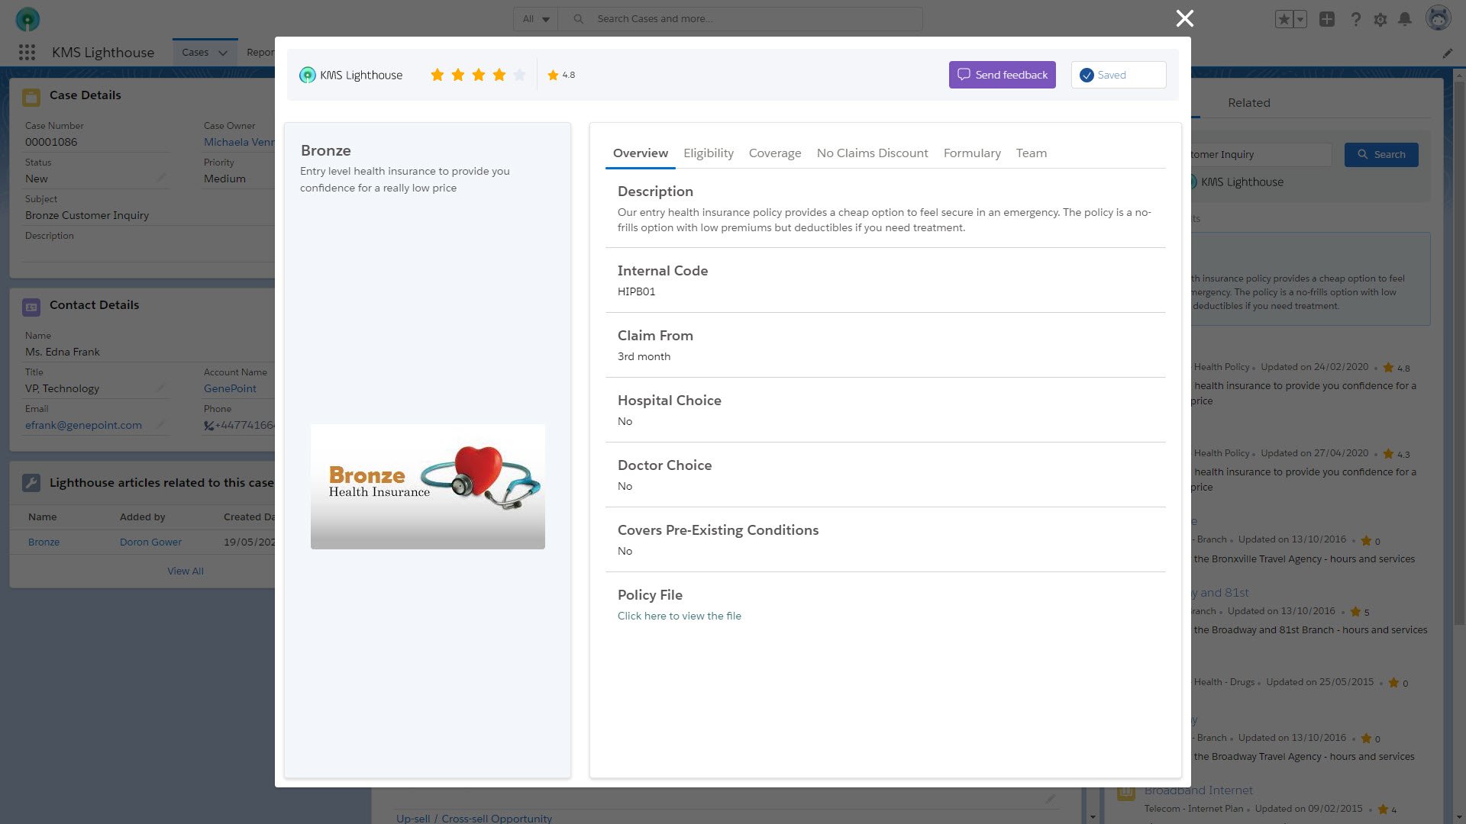Image resolution: width=1466 pixels, height=824 pixels.
Task: Switch to the Eligibility tab
Action: pos(708,153)
